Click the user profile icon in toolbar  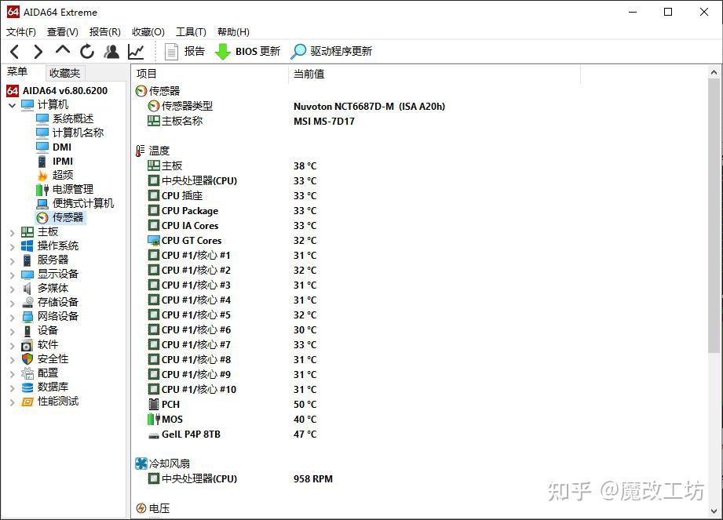click(111, 51)
